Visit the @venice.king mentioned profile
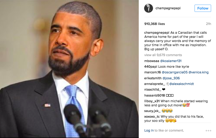The width and height of the screenshot is (216, 138). pyautogui.click(x=198, y=72)
